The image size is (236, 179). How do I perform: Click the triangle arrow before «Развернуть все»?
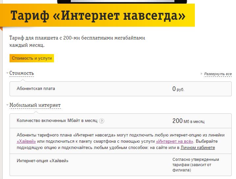click(x=201, y=74)
